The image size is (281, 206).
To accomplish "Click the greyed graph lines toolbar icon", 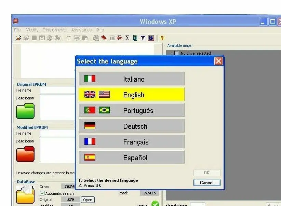I will 77,38.
